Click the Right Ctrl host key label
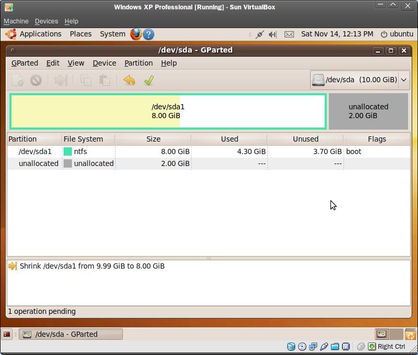418x355 pixels. pos(391,347)
